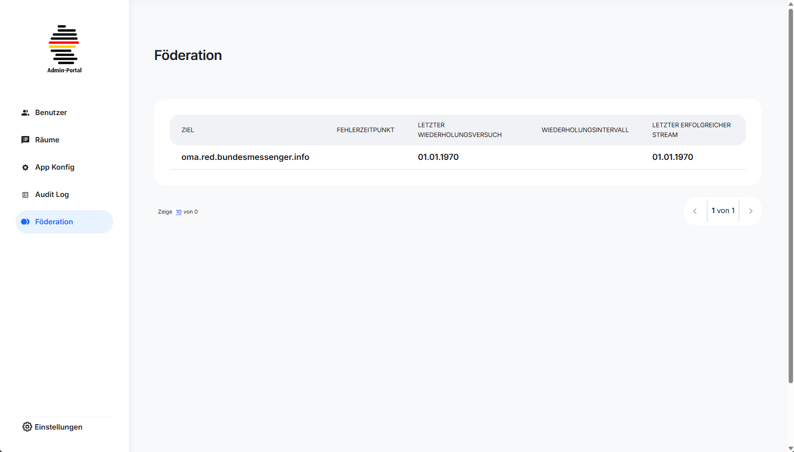Go to next page with right chevron

(751, 211)
